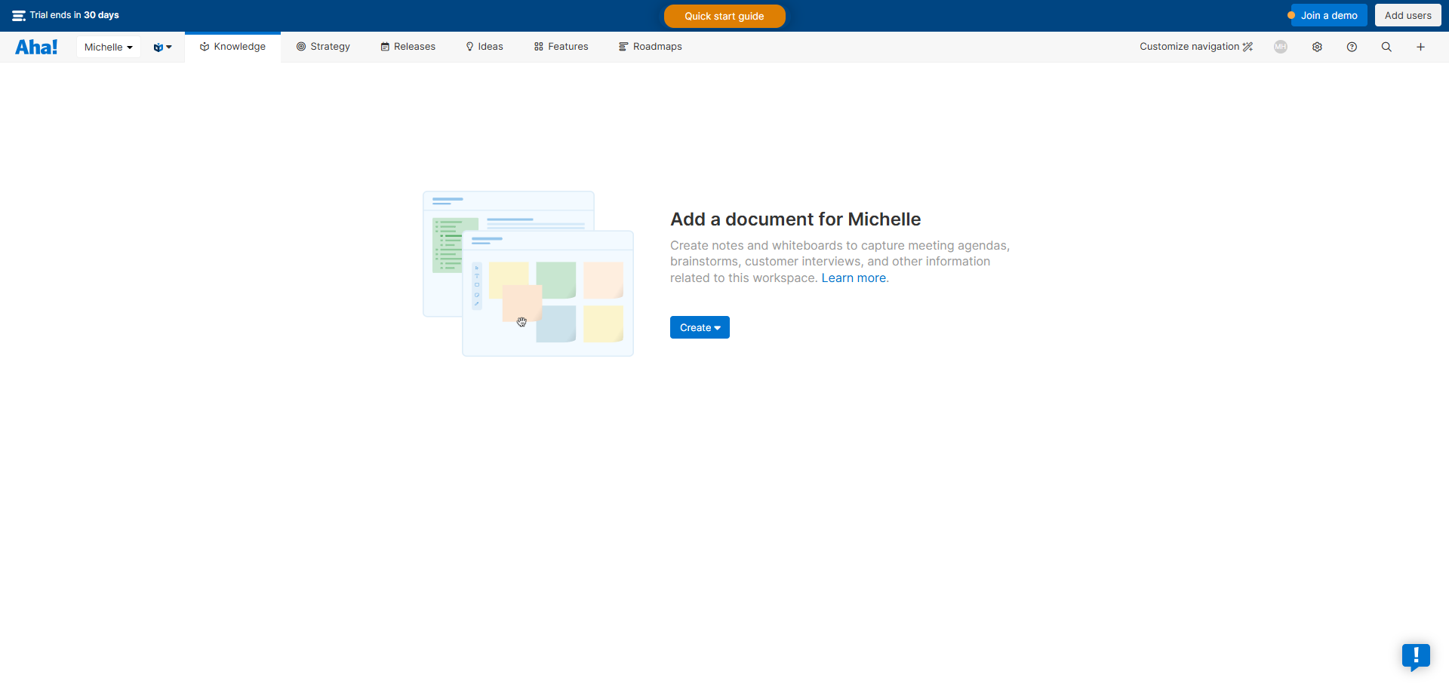Open the Roadmaps tab

click(650, 47)
